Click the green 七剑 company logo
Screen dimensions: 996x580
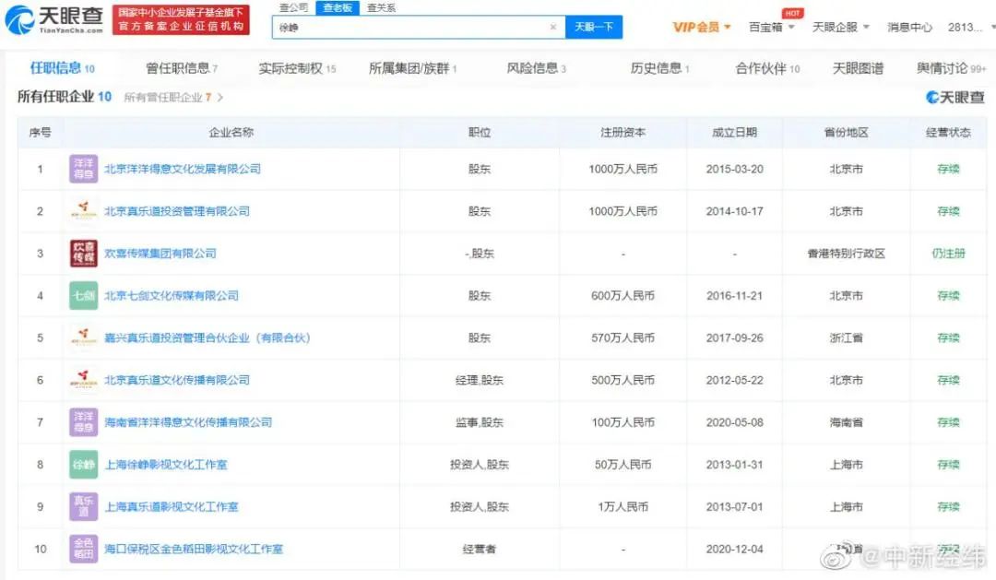83,295
